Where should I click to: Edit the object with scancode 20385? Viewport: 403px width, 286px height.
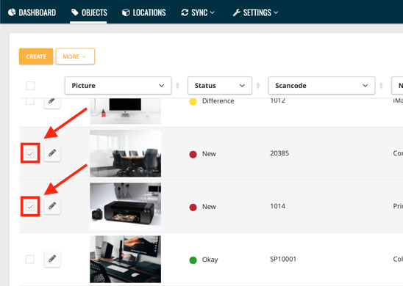(52, 153)
